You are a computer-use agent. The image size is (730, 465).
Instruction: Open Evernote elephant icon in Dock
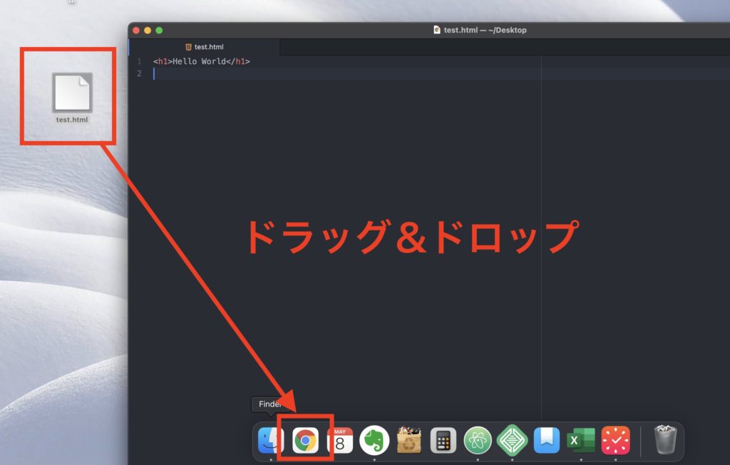point(374,440)
